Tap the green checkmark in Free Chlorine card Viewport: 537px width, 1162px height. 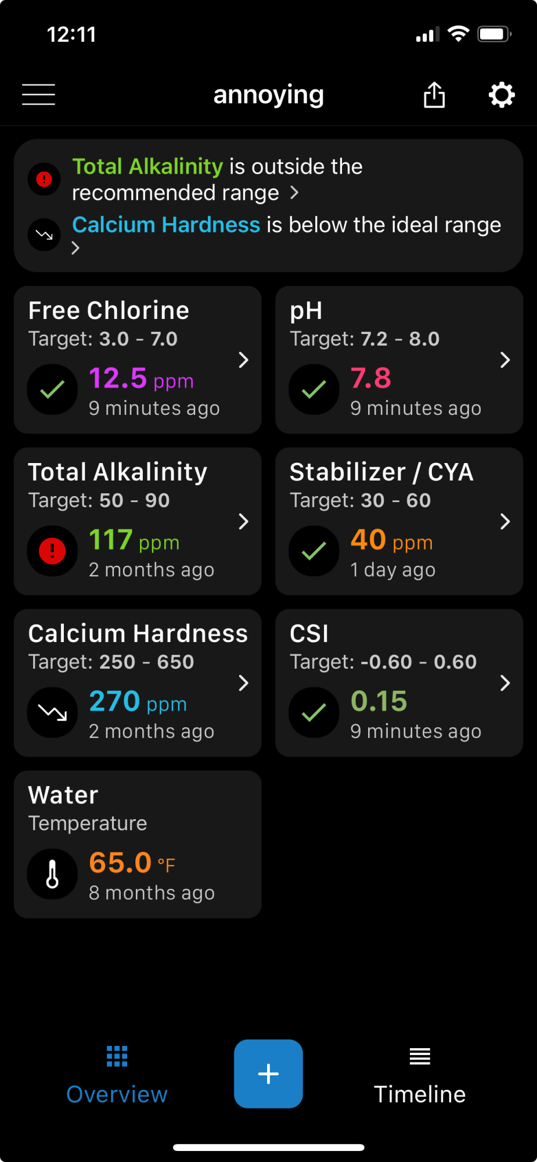(52, 389)
